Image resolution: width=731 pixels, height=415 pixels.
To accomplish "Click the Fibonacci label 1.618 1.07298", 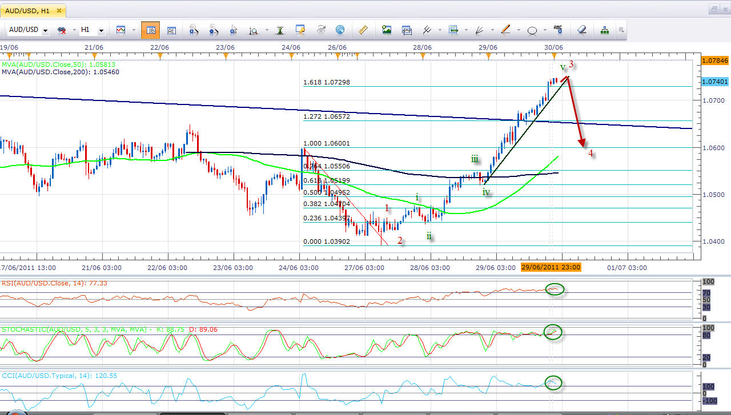I will coord(326,82).
